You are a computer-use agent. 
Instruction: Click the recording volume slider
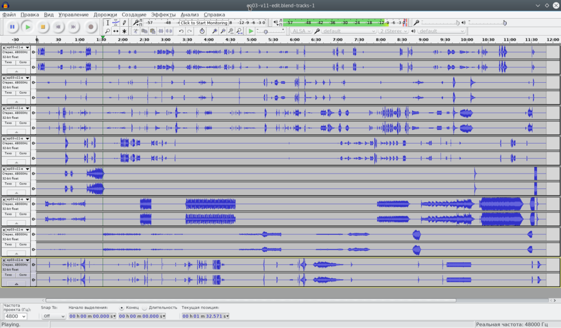tap(440, 22)
